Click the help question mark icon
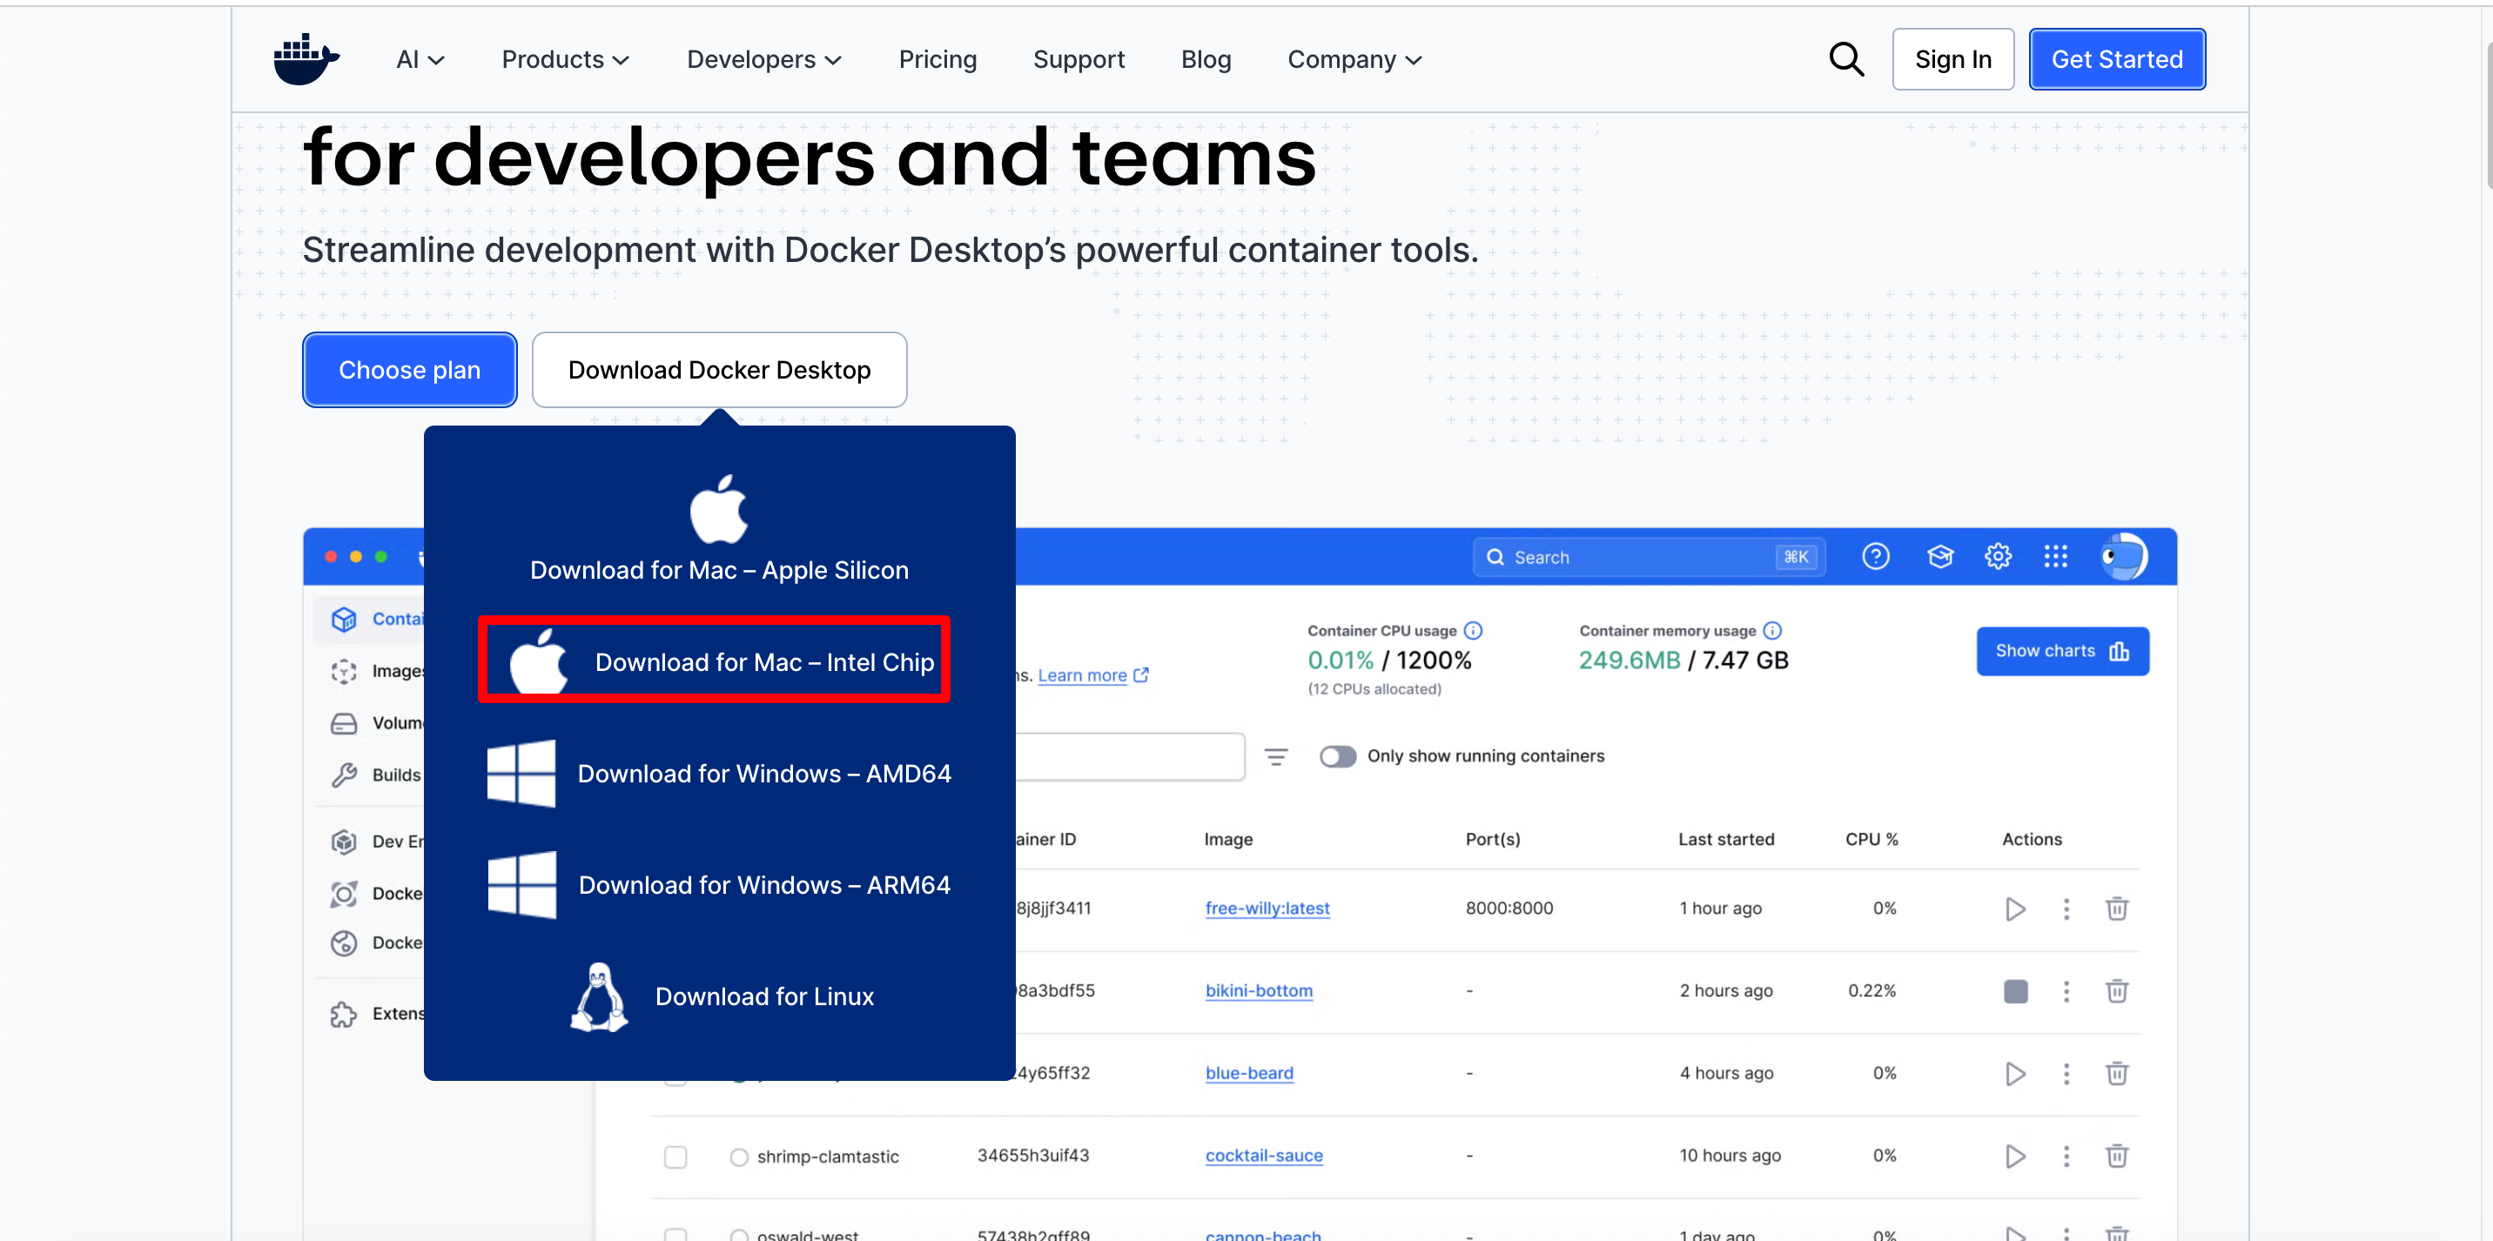Viewport: 2493px width, 1241px height. tap(1875, 556)
